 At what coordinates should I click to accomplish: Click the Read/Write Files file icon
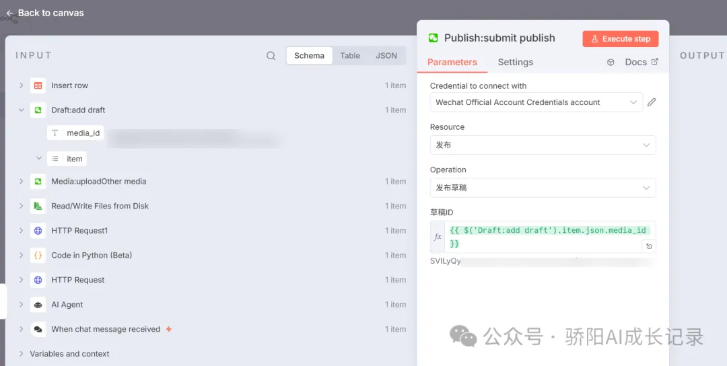pyautogui.click(x=38, y=206)
